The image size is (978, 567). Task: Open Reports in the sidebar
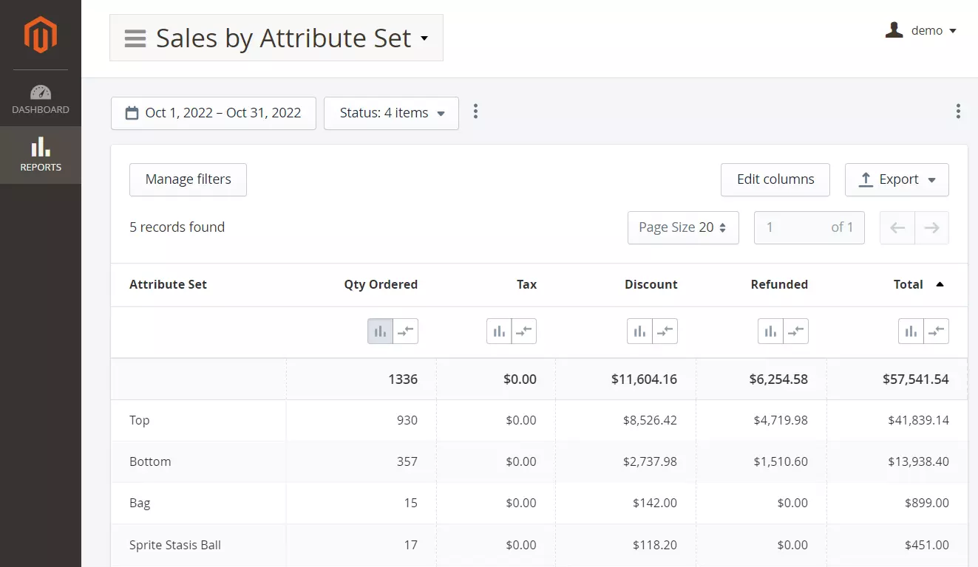[x=41, y=155]
